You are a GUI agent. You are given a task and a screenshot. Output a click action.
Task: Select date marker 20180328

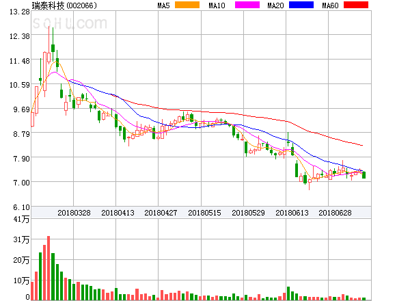74,213
